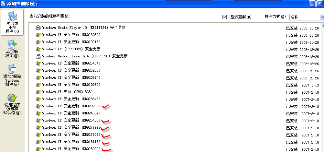
Task: Click the icon beside KB929969 update
Action: [x=38, y=85]
